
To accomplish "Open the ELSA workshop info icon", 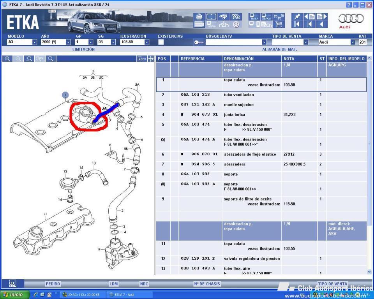I will pos(254,16).
